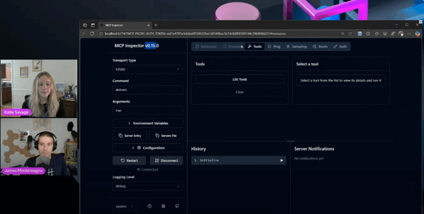Click into the Command input field
The height and width of the screenshot is (214, 424).
coord(147,90)
